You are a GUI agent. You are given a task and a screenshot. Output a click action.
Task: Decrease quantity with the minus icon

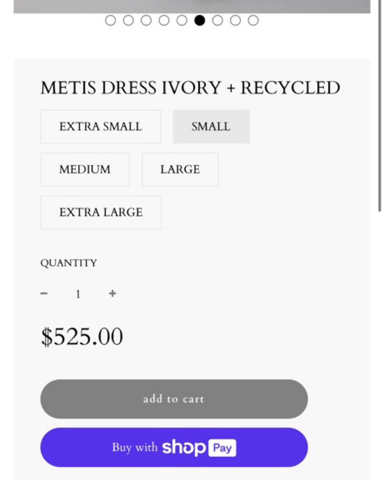[44, 294]
